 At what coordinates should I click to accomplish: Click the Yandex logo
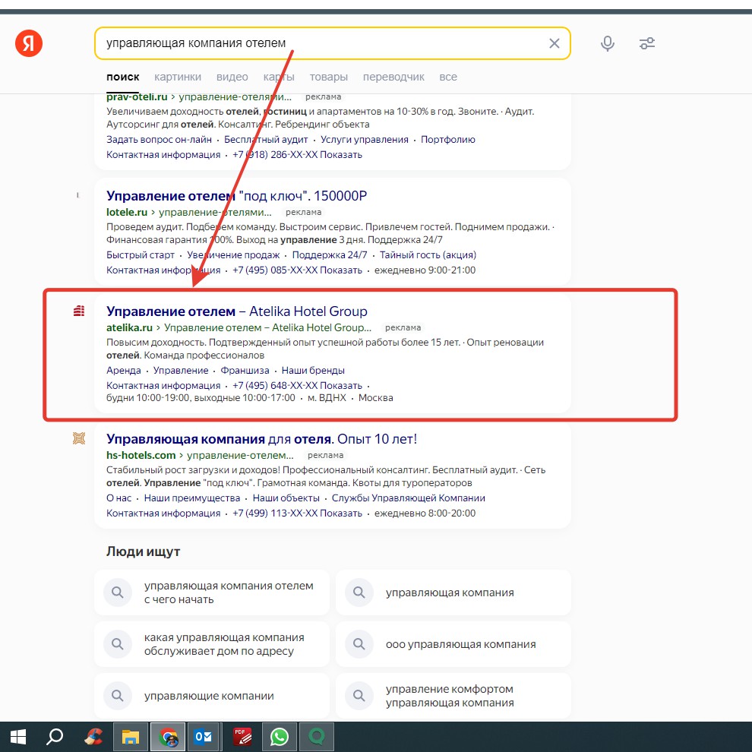click(x=29, y=43)
